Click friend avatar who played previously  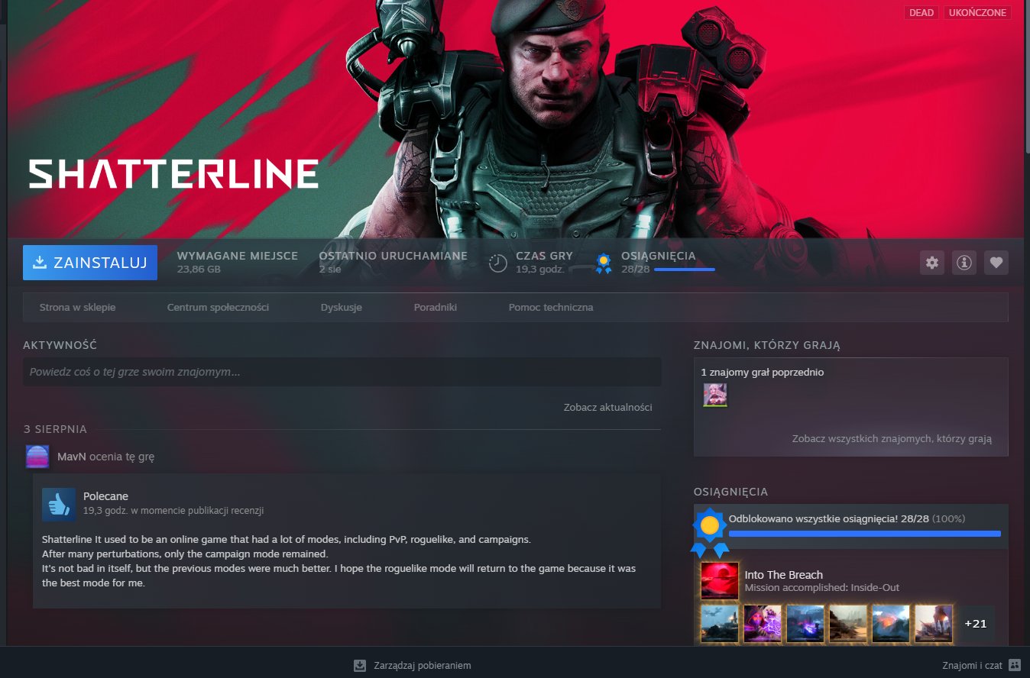point(715,395)
